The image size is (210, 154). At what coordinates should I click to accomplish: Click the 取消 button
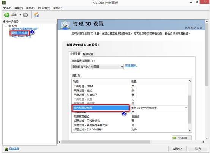(x=198, y=149)
